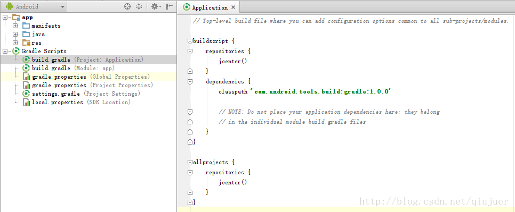Click properties icon of Project Properties file

(26, 85)
